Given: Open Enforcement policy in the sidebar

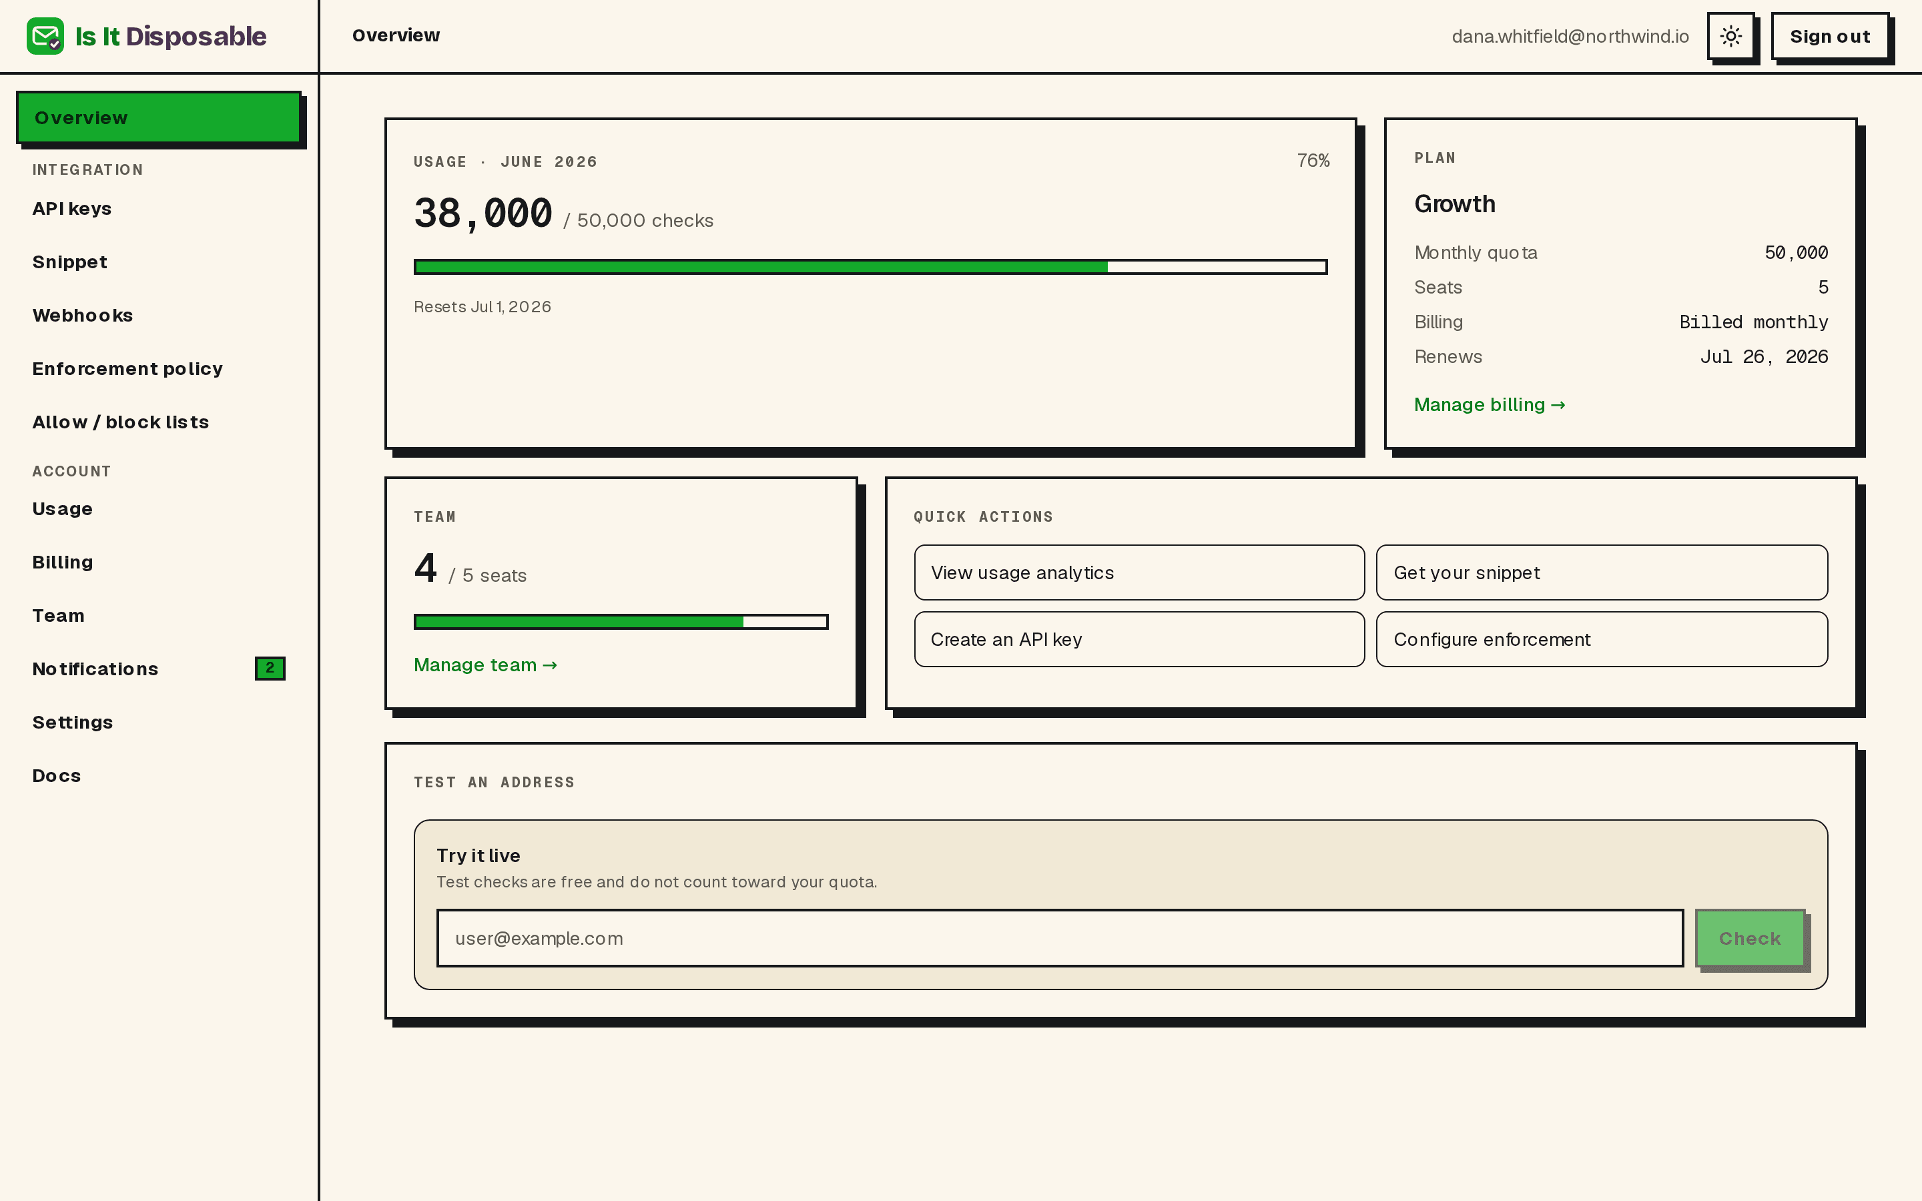Looking at the screenshot, I should coord(159,368).
